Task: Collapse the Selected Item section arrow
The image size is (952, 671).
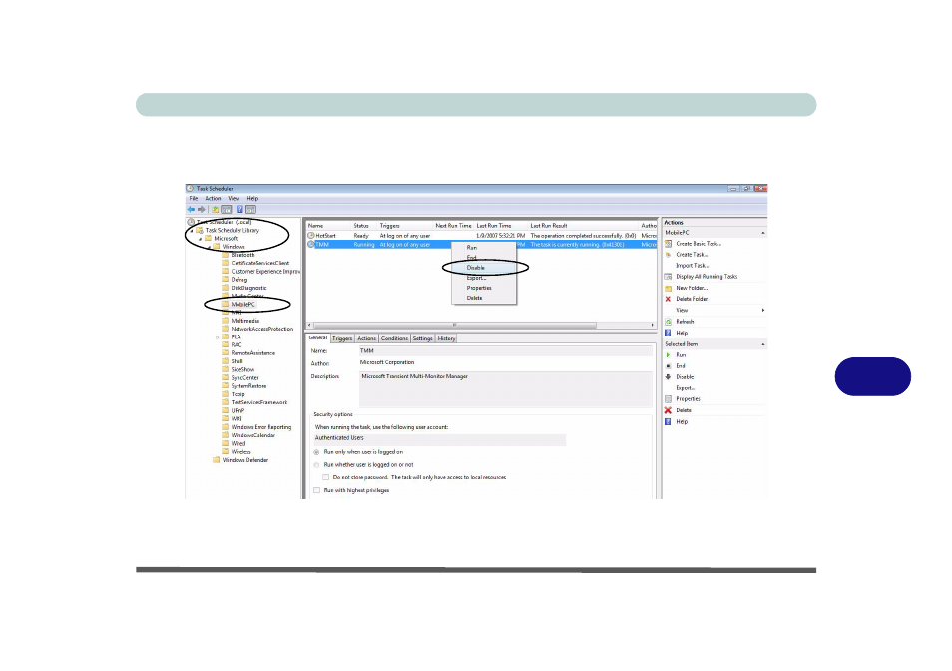Action: point(763,344)
